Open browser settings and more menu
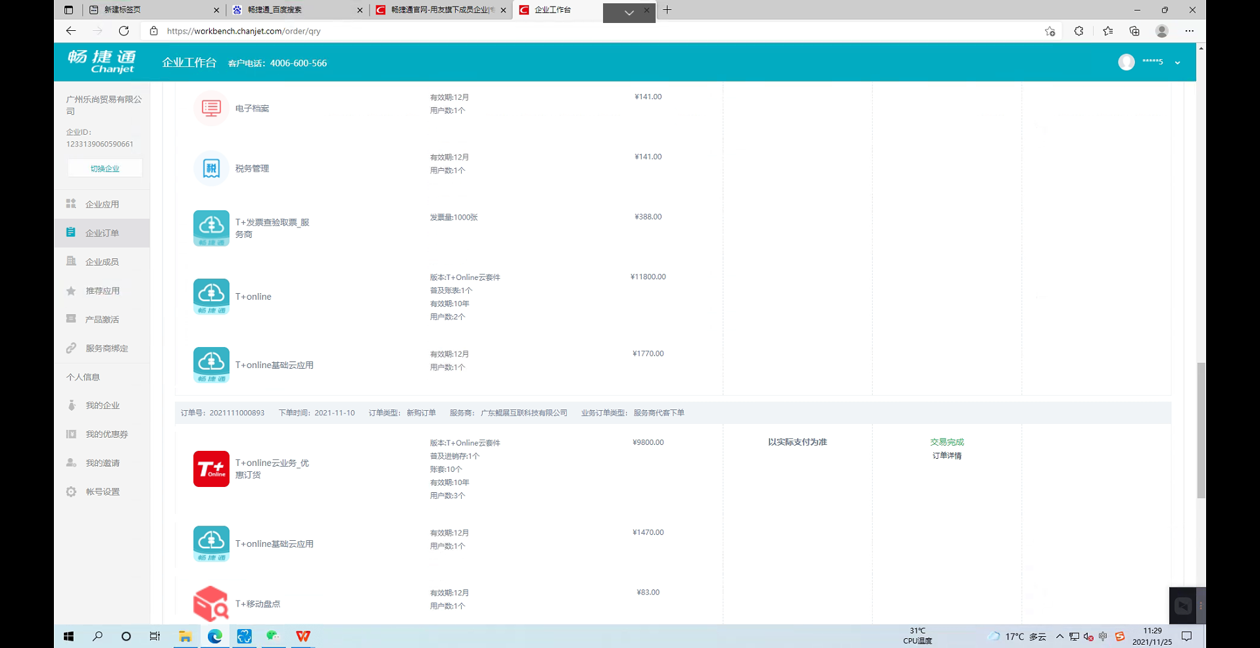The height and width of the screenshot is (648, 1260). click(x=1189, y=31)
